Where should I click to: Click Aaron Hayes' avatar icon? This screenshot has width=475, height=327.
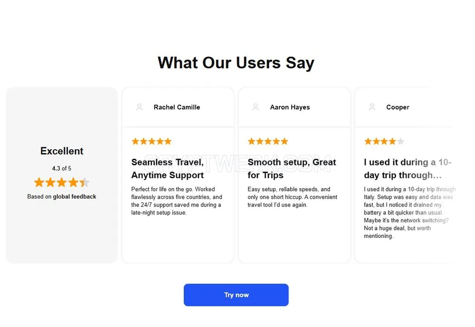(x=256, y=107)
